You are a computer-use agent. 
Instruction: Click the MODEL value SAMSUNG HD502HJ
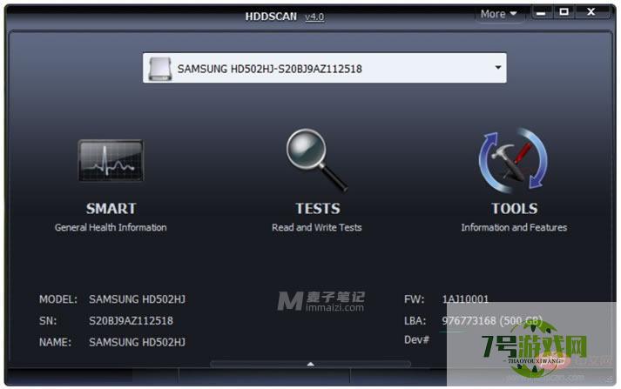(137, 299)
